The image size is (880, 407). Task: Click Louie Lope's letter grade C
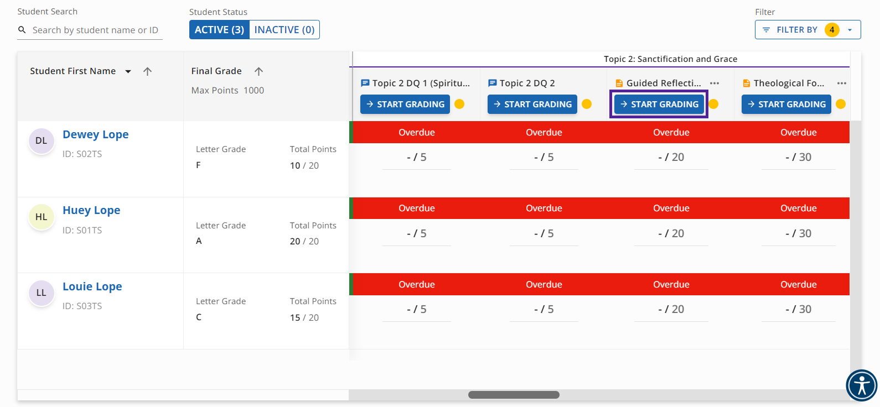click(199, 317)
